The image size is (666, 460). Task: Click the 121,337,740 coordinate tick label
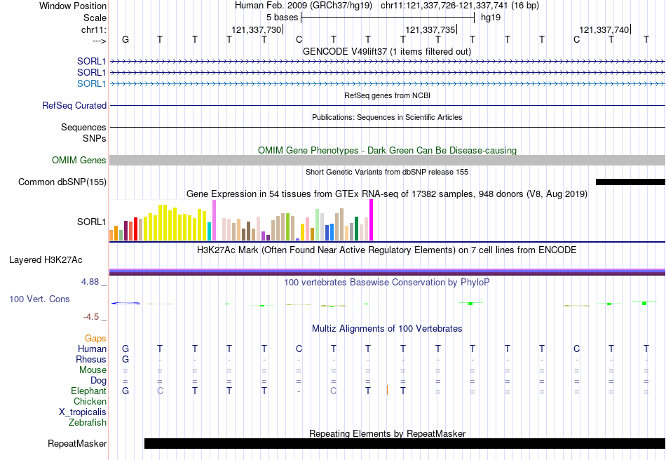tap(604, 29)
